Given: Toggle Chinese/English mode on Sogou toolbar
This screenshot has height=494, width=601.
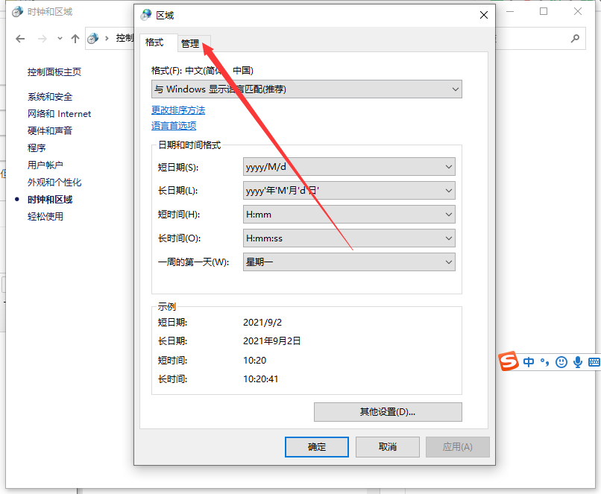Looking at the screenshot, I should click(x=529, y=361).
